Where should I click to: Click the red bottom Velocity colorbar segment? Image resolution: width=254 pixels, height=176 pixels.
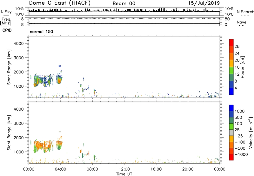pos(231,157)
